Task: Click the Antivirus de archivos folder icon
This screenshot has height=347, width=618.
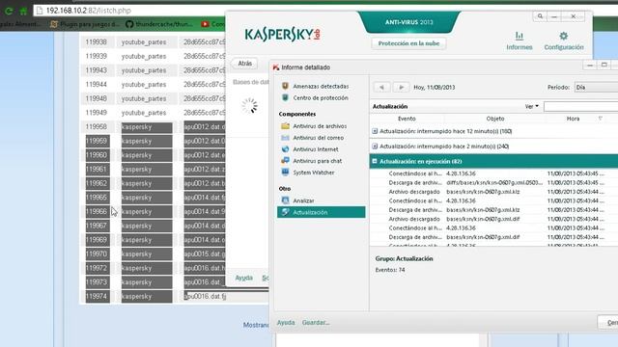Action: [x=285, y=126]
